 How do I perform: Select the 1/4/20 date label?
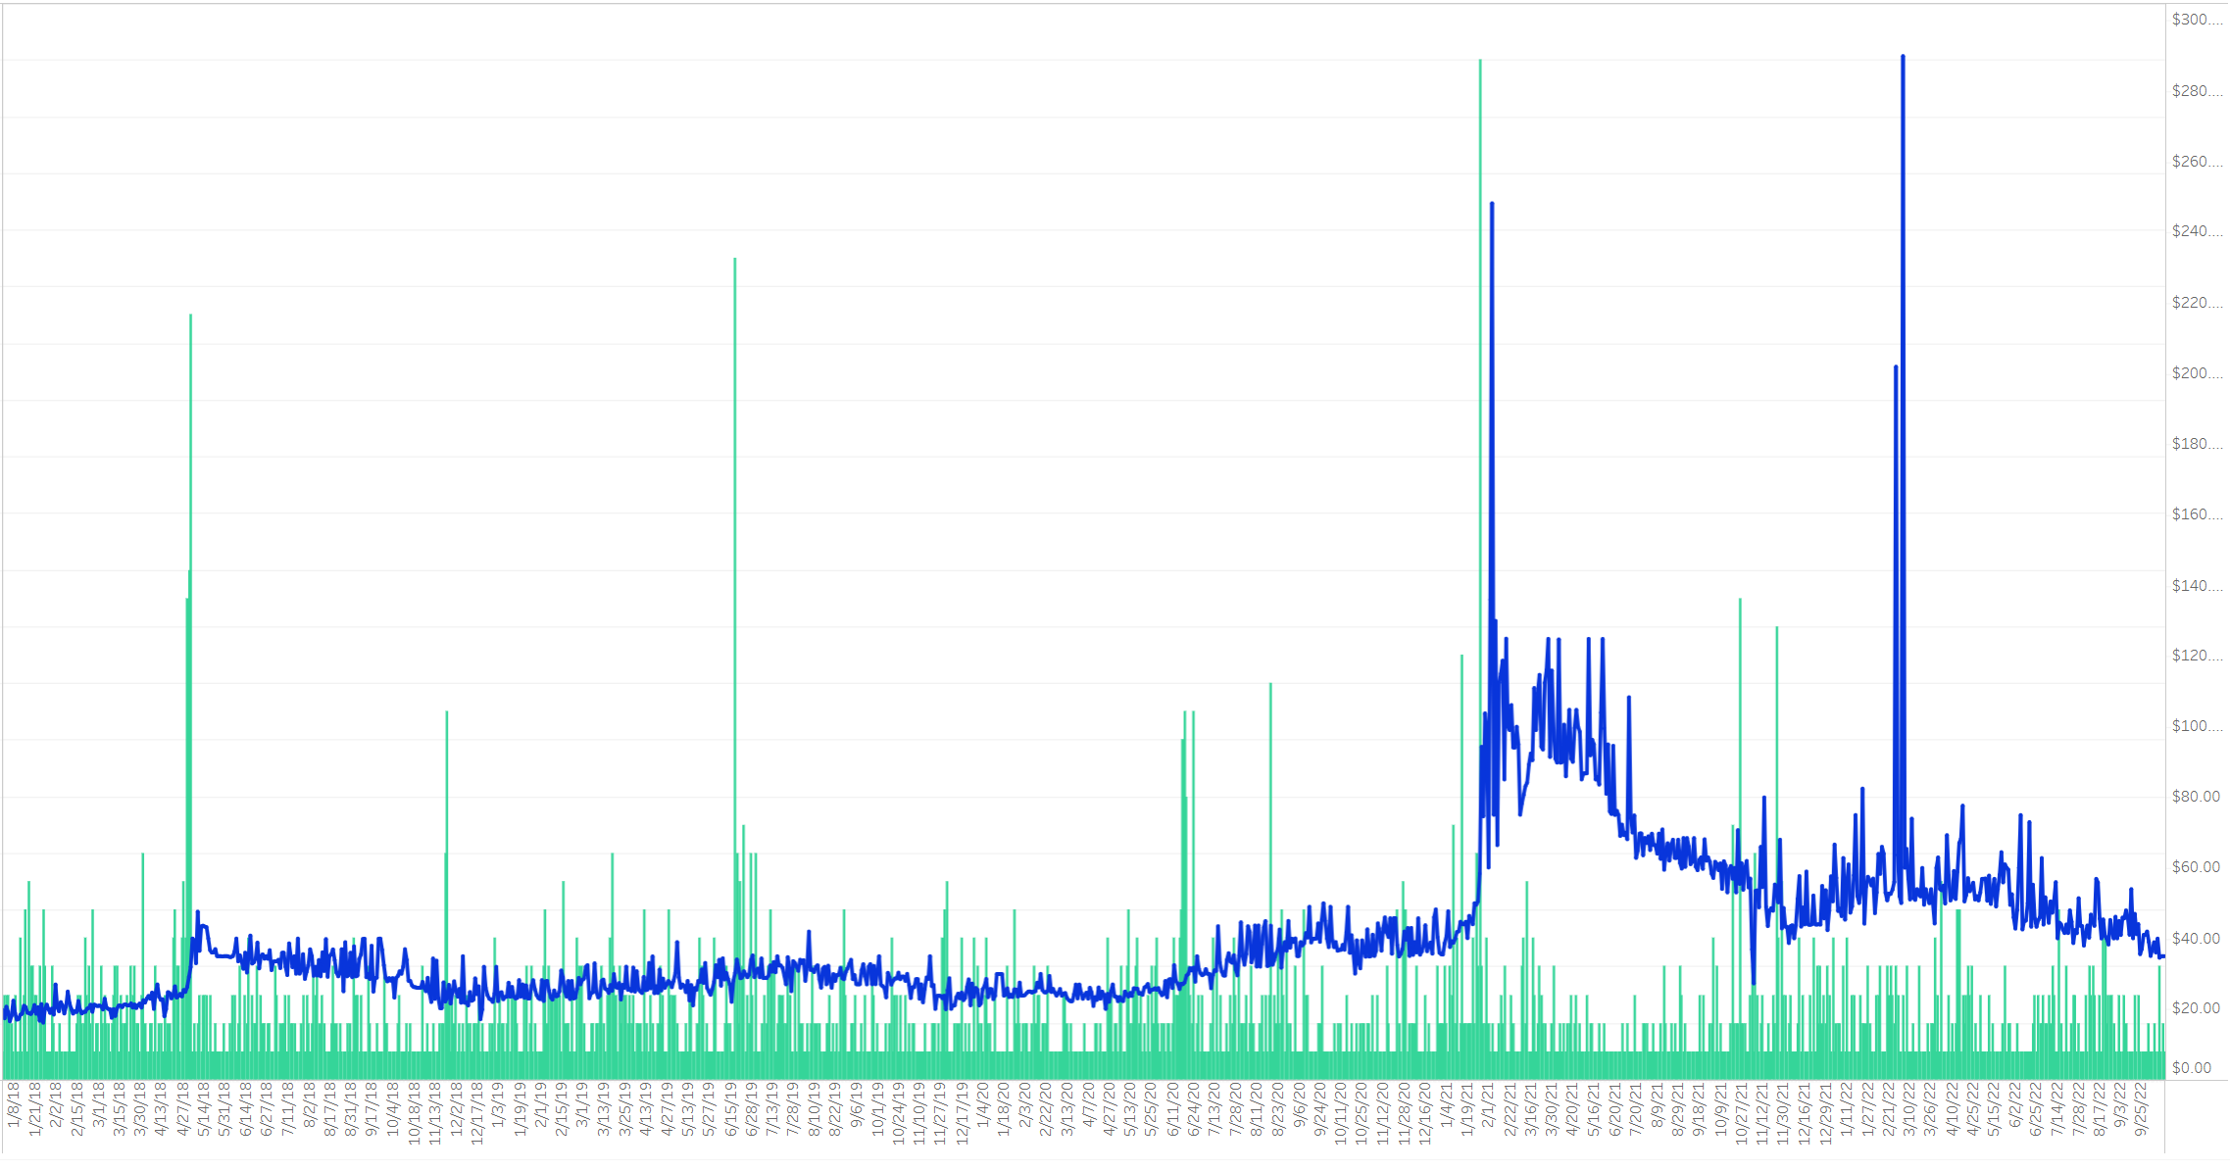[x=983, y=1104]
